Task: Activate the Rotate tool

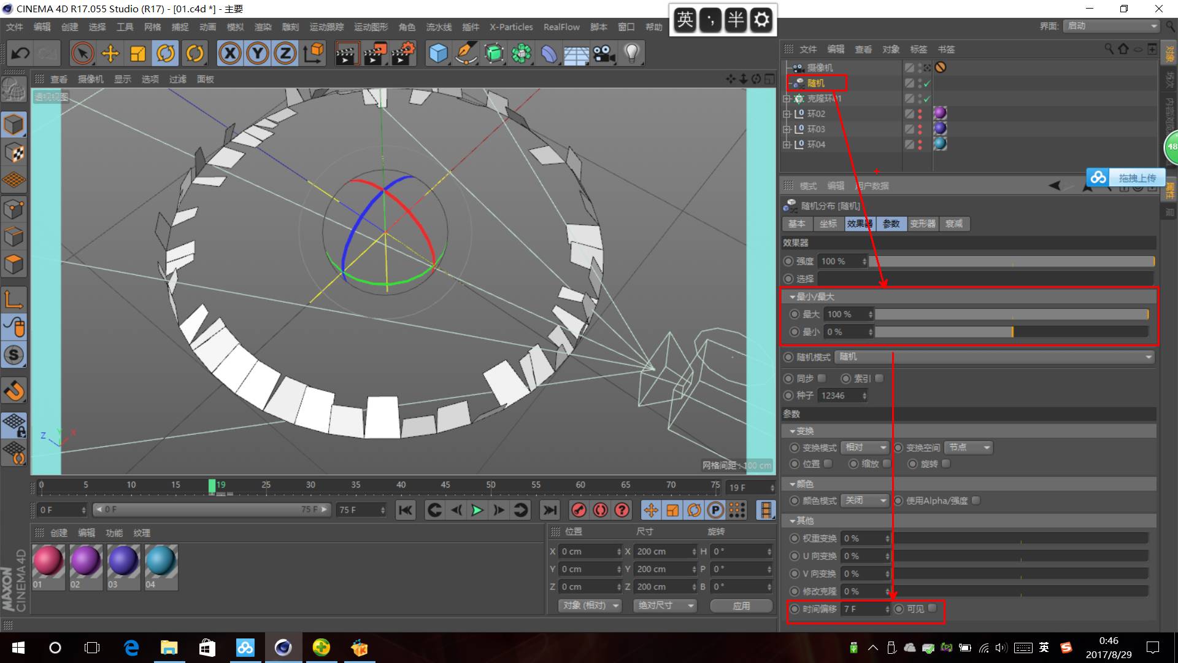Action: [166, 54]
